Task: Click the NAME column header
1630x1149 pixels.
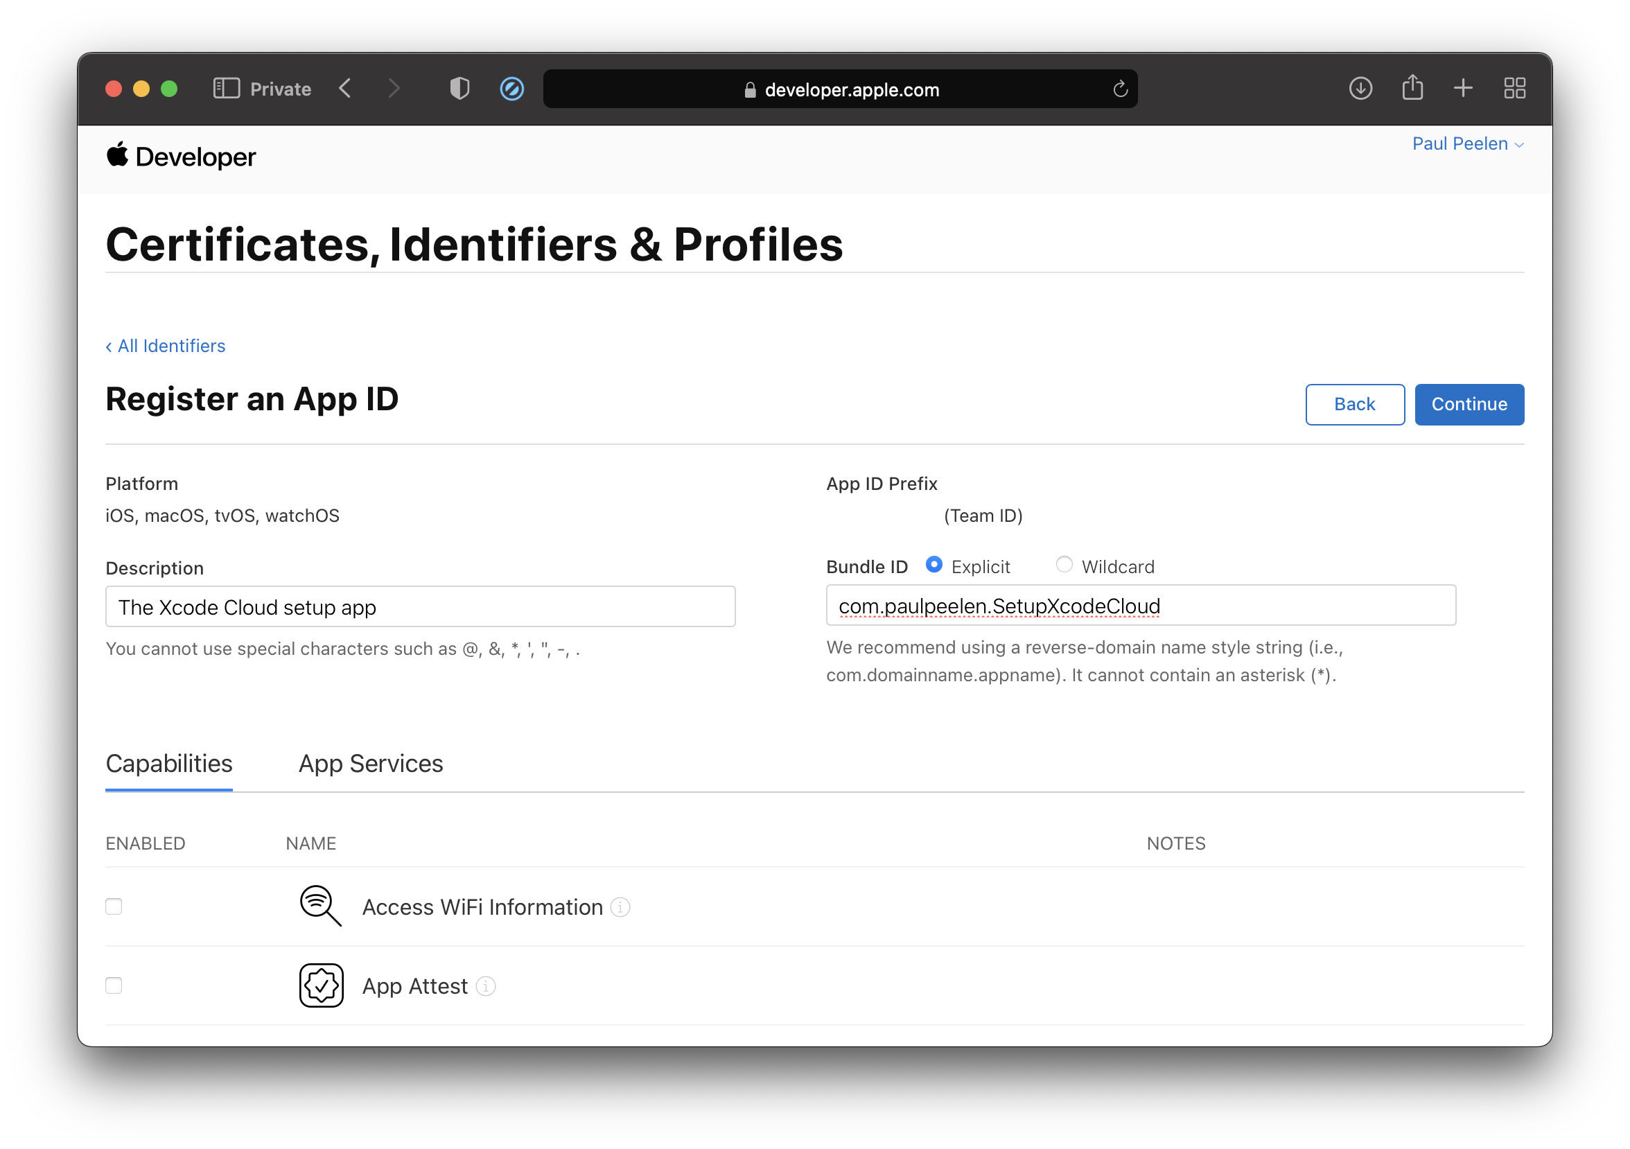Action: (x=311, y=843)
